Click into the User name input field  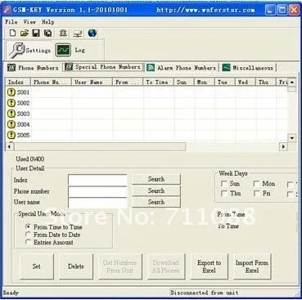[97, 203]
